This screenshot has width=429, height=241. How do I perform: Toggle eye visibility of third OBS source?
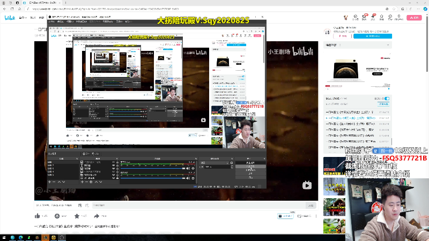(114, 169)
